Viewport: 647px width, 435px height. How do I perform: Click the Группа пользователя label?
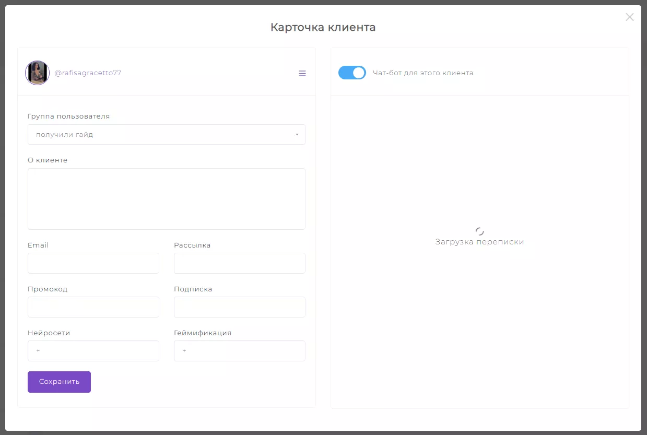[69, 116]
